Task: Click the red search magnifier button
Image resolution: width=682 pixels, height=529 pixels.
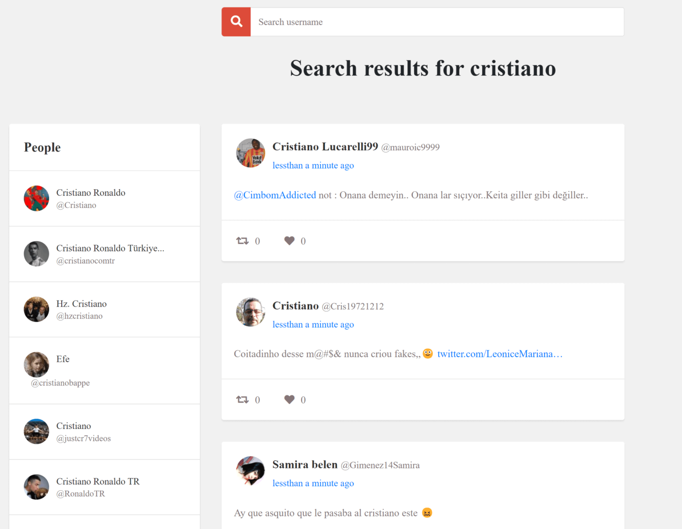Action: (x=236, y=22)
